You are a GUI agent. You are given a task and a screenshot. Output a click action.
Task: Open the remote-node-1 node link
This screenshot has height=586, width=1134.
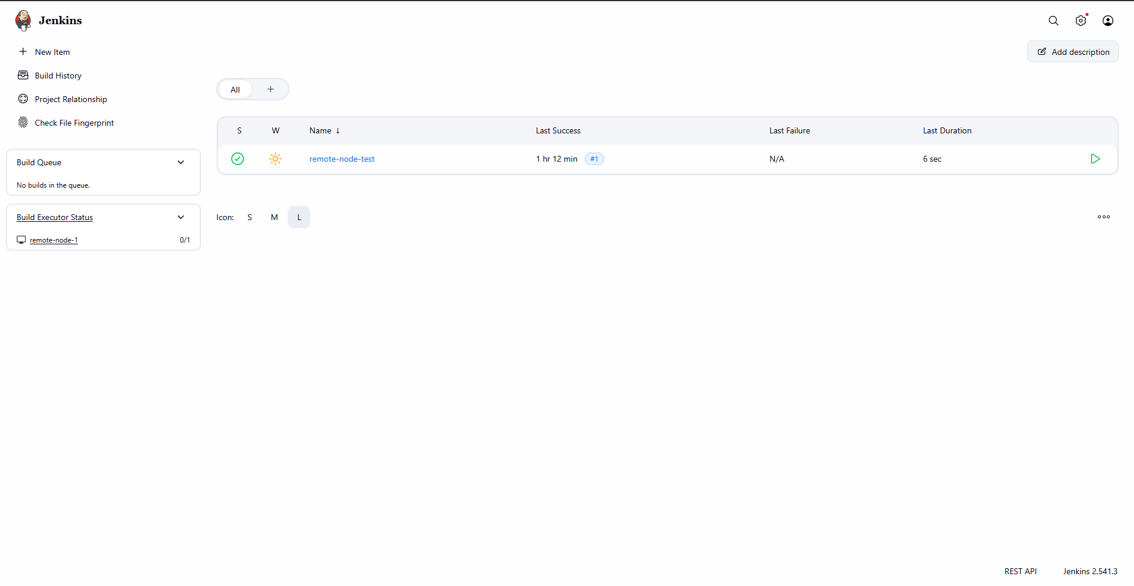point(54,240)
